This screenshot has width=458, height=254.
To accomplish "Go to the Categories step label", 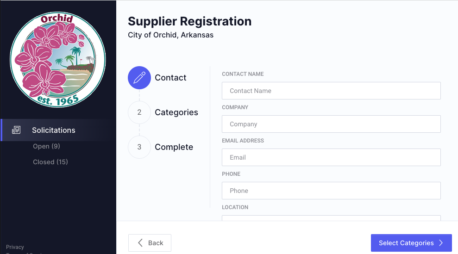I will (176, 112).
